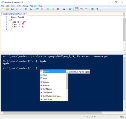Click the console pane horizontal scrollbar thumb

[x=52, y=113]
